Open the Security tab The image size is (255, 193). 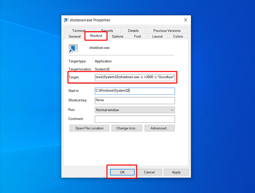[x=107, y=31]
